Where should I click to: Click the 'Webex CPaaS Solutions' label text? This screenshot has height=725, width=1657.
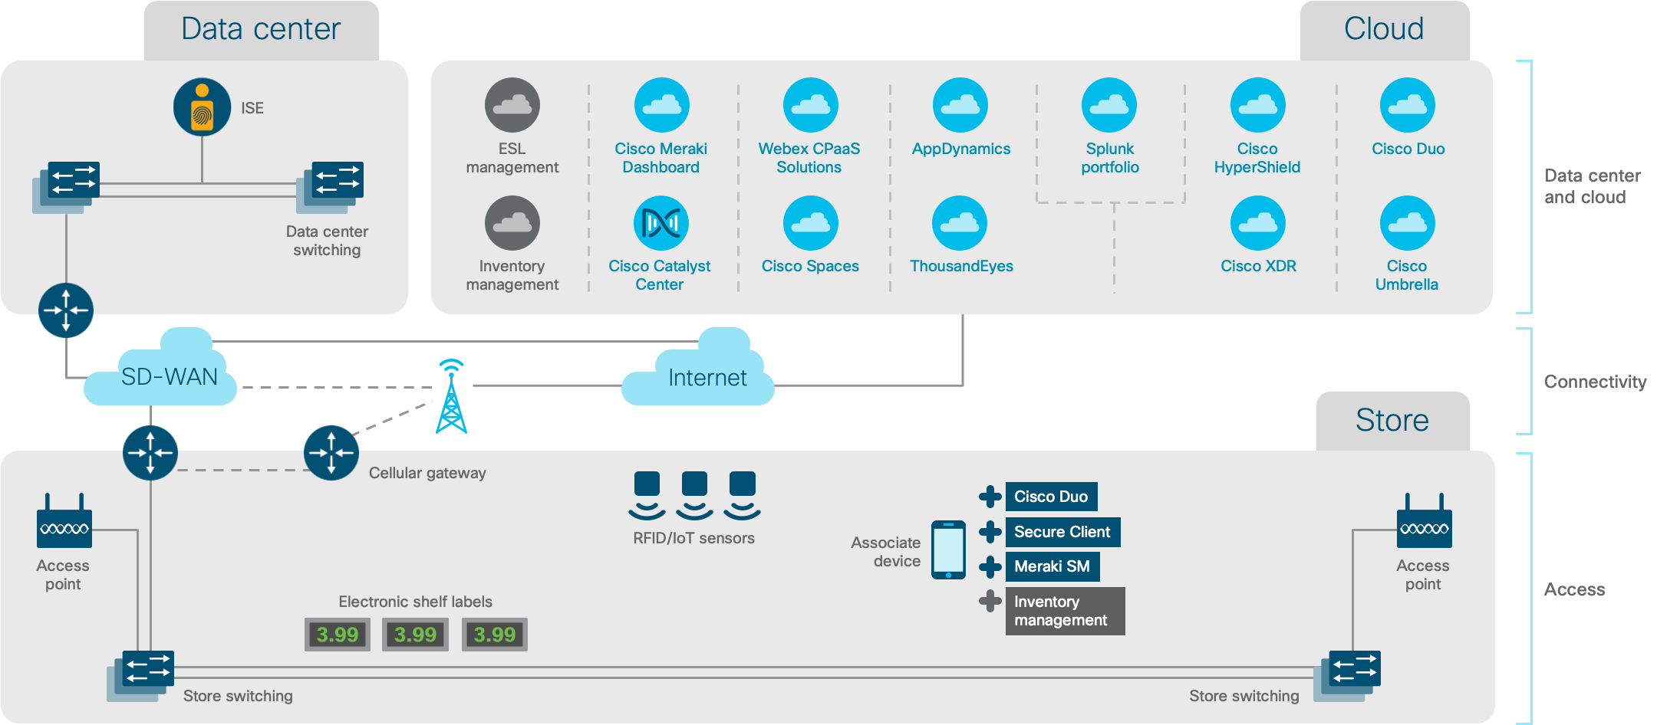[809, 158]
